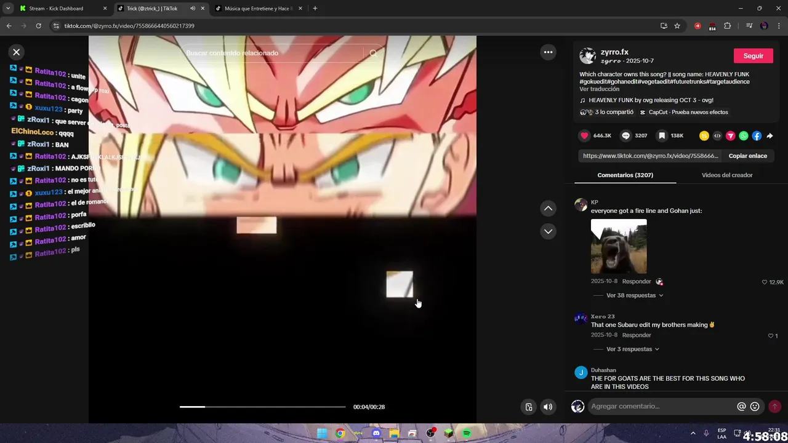Open zyrro.fx profile avatar

tap(587, 56)
